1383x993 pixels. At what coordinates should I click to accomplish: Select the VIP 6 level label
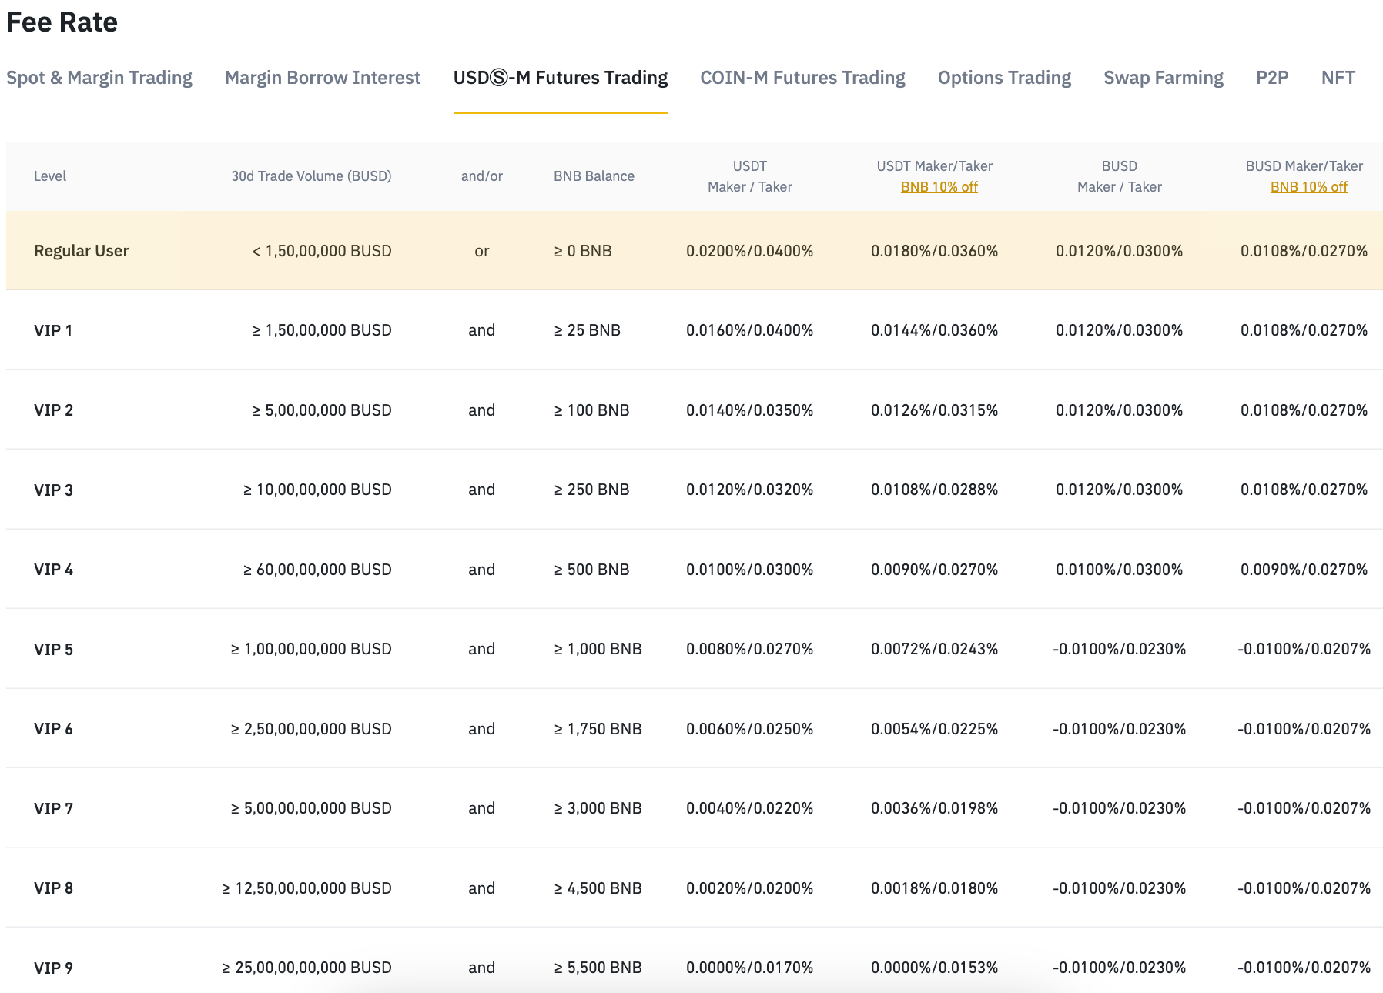53,729
